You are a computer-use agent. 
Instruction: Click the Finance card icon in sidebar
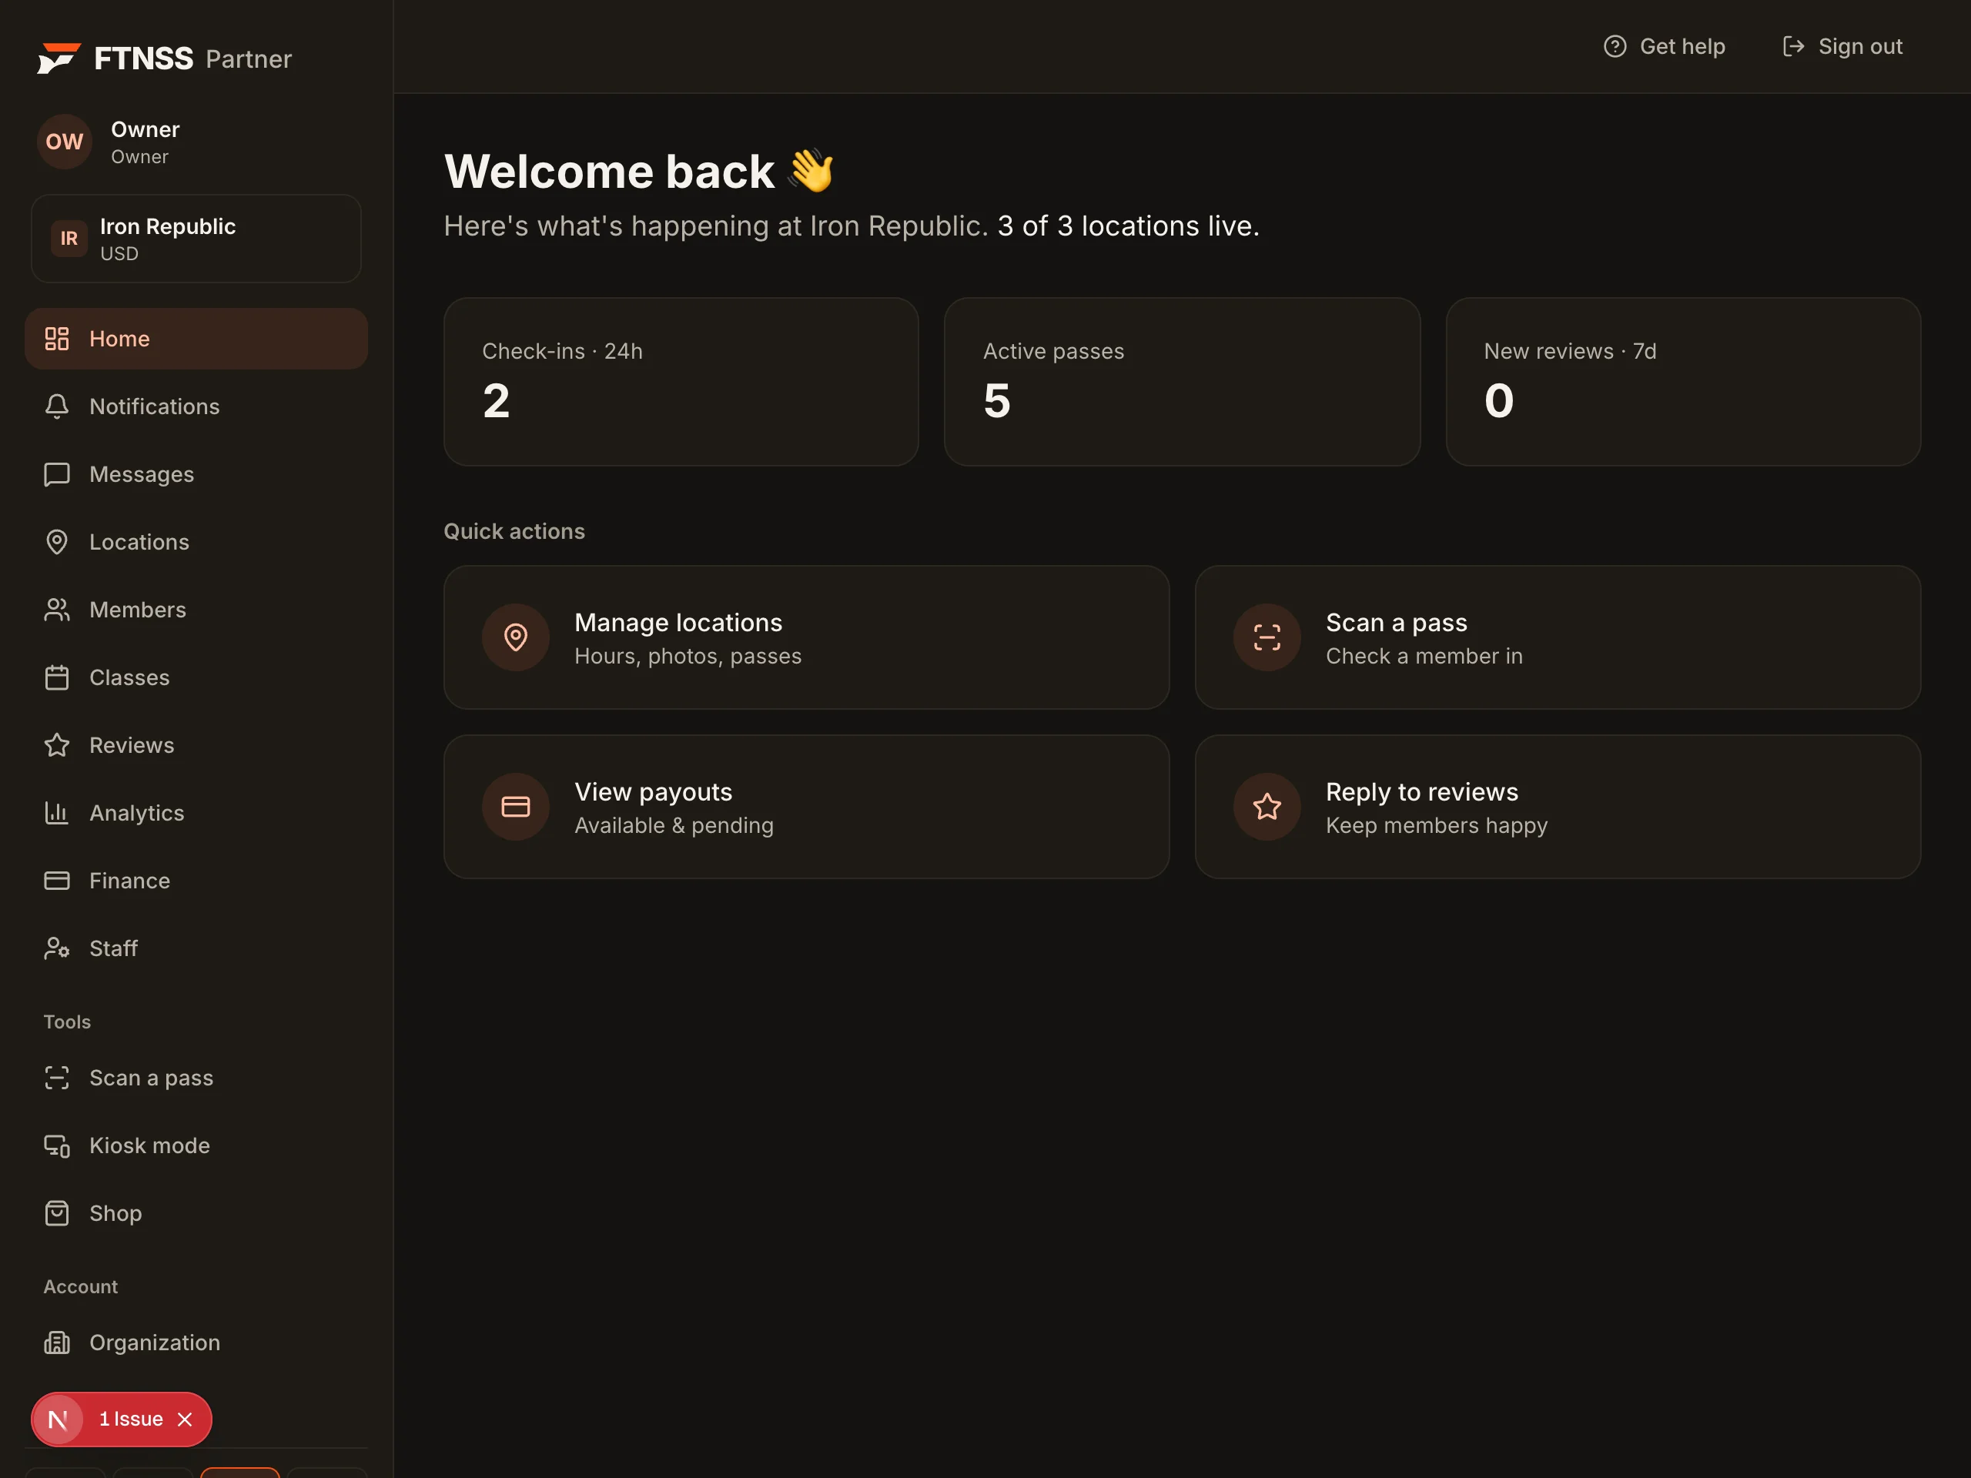(x=57, y=880)
